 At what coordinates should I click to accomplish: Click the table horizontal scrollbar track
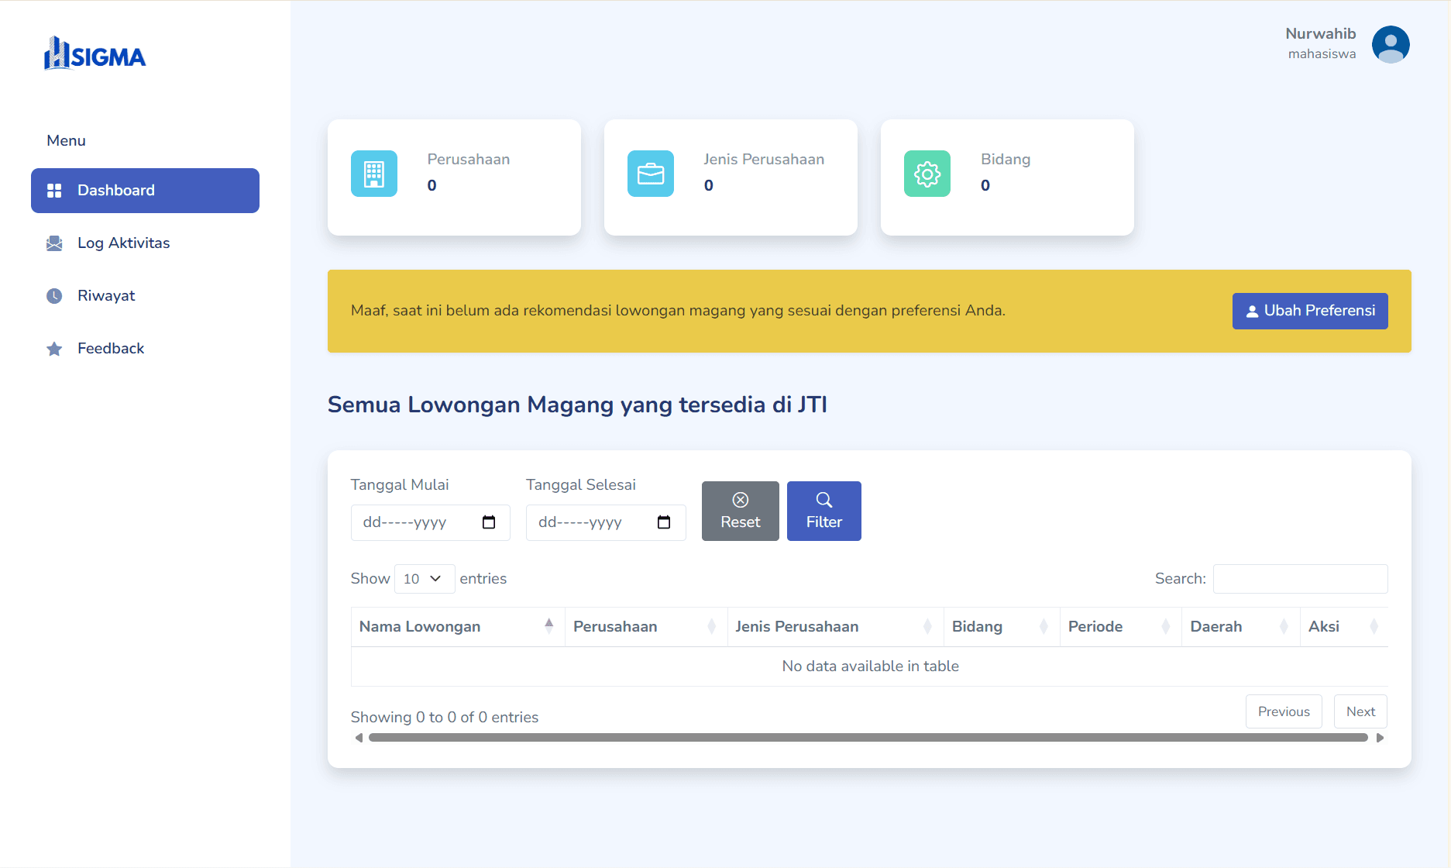[x=868, y=738]
